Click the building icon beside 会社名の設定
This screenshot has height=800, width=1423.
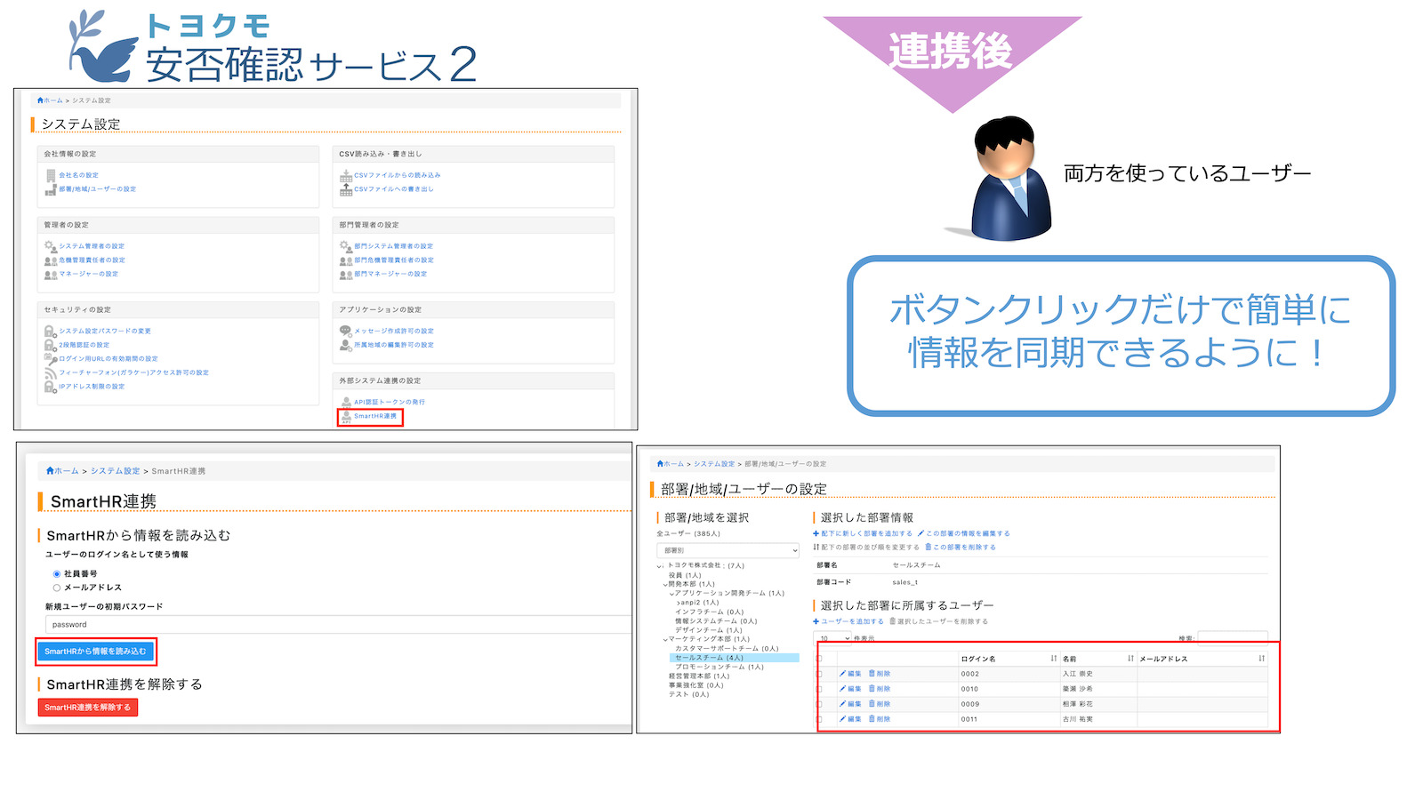click(x=51, y=175)
